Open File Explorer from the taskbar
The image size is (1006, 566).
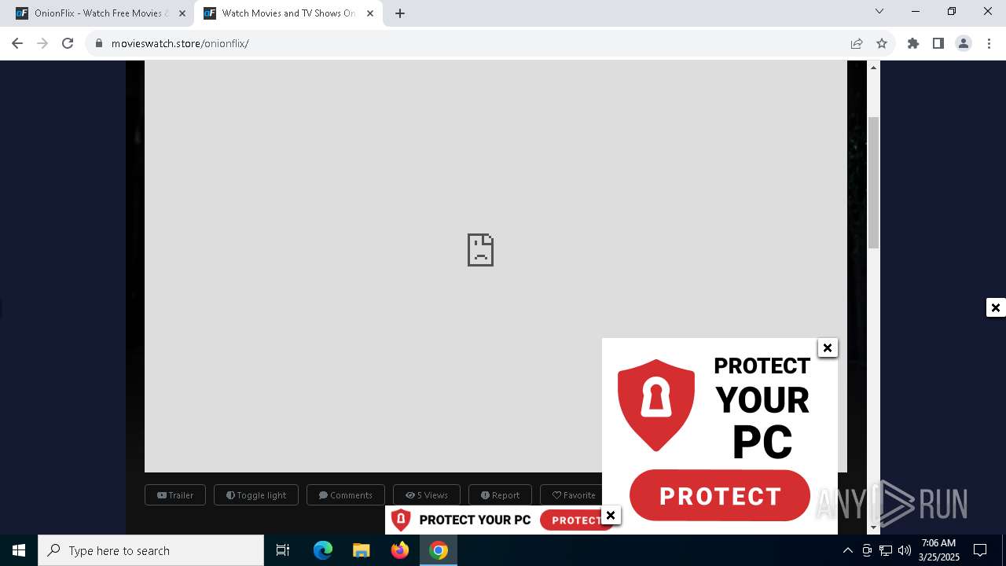tap(362, 550)
